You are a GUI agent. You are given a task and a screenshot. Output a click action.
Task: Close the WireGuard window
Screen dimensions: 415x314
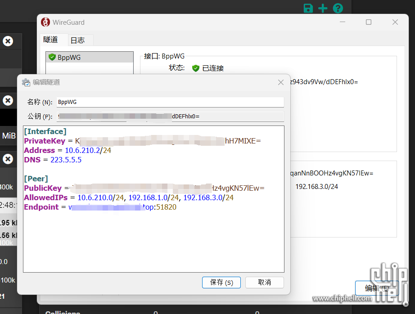click(x=395, y=22)
